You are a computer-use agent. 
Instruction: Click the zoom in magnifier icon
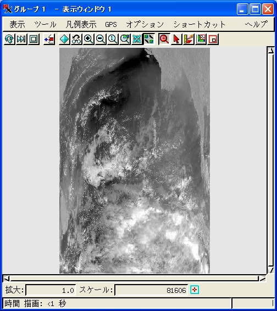[88, 39]
